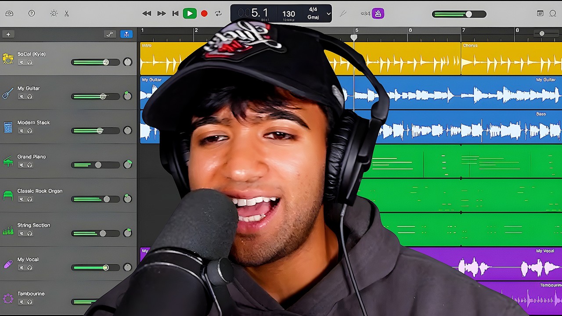562x316 pixels.
Task: Open the Editors scissors icon
Action: pos(67,14)
